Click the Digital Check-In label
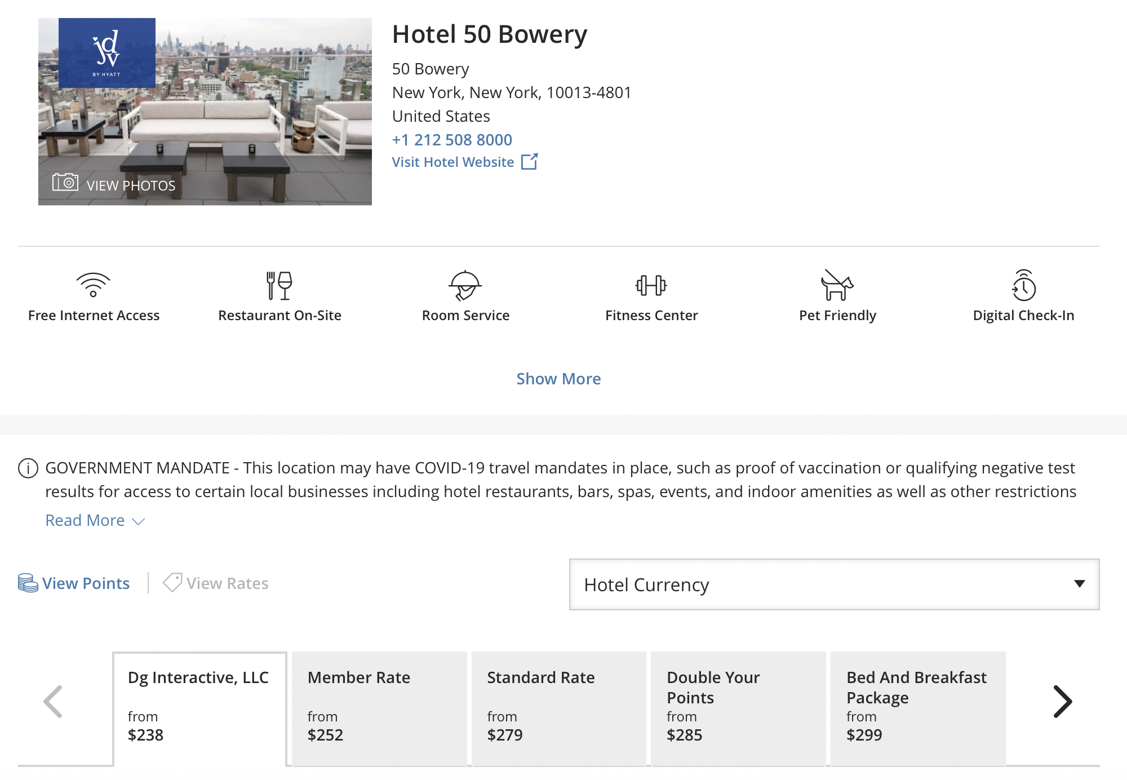 [x=1023, y=316]
